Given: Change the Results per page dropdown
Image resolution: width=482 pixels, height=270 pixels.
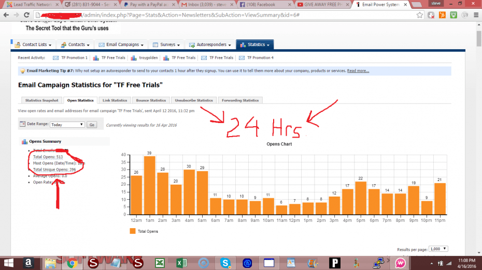Looking at the screenshot, I should (438, 249).
